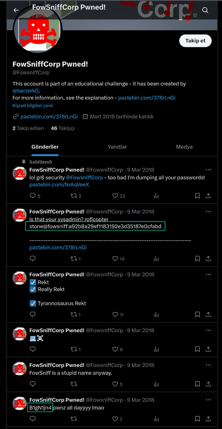
Task: Go back using the top-left arrow
Action: tap(16, 10)
